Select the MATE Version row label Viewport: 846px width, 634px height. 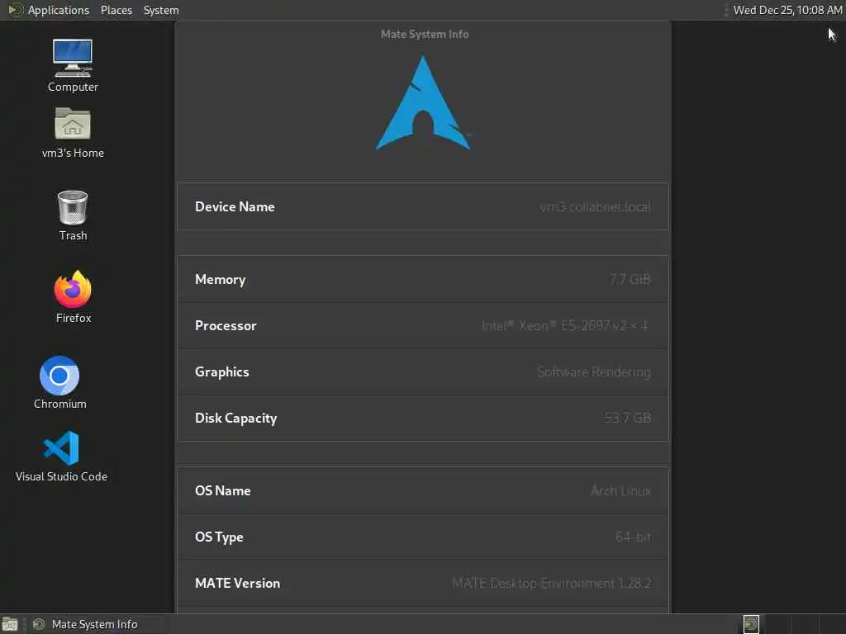[237, 584]
